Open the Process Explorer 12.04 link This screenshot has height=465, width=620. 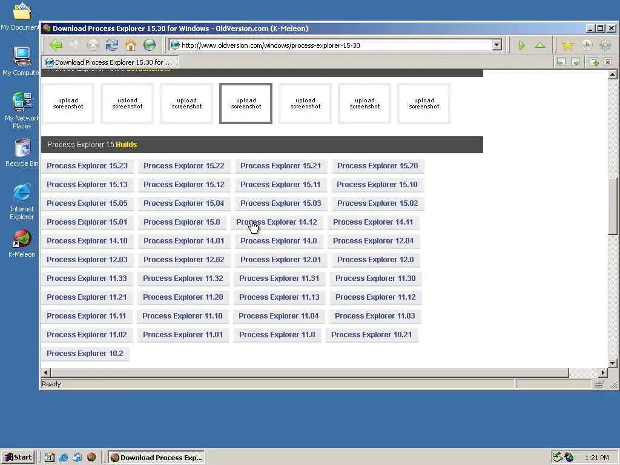point(373,241)
